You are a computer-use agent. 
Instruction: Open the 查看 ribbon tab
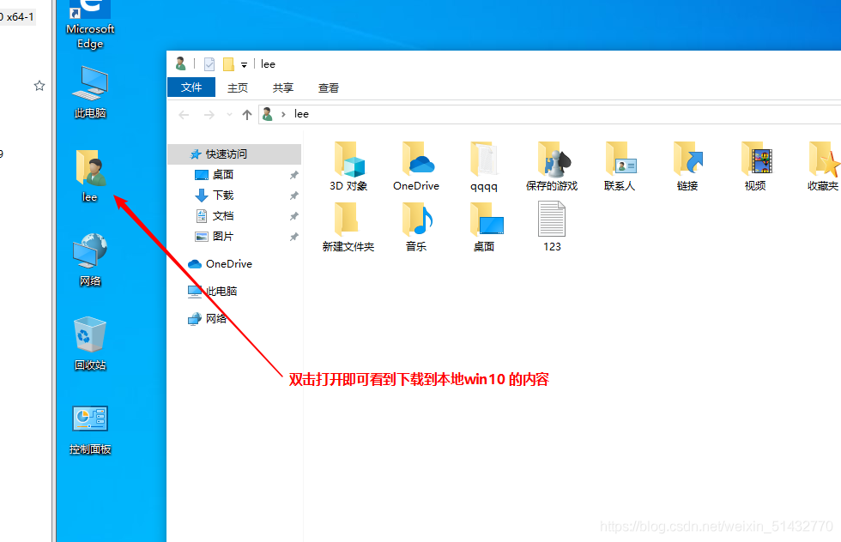coord(328,88)
